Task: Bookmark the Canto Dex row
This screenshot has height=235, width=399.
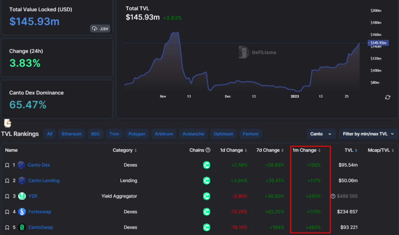Action: click(x=7, y=165)
